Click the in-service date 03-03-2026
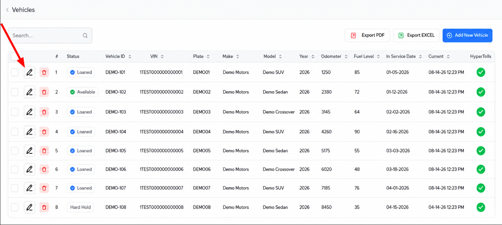Viewport: 502px width, 225px height. (x=397, y=151)
